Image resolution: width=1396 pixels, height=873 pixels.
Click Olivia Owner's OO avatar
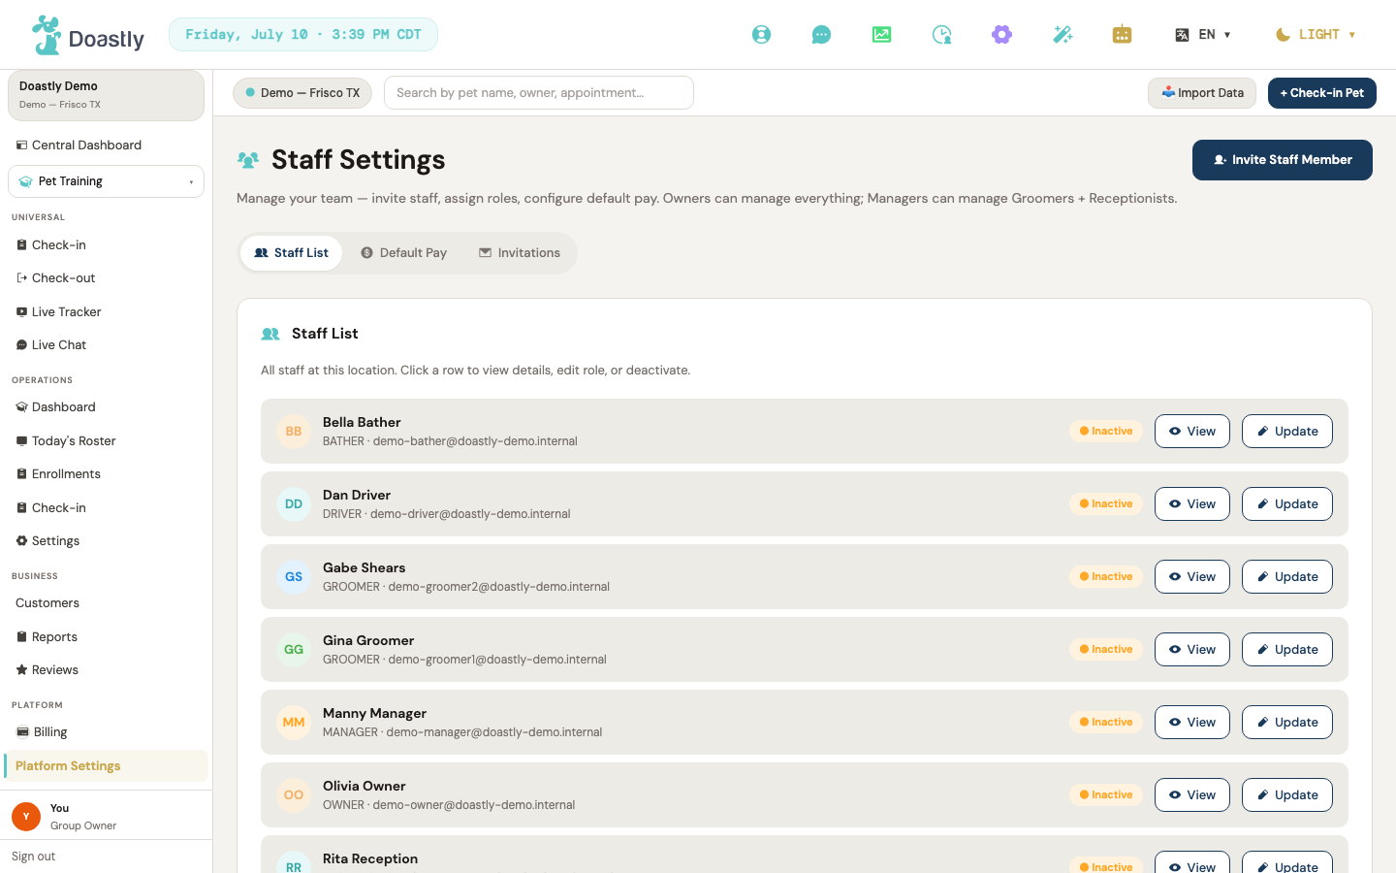pos(294,795)
